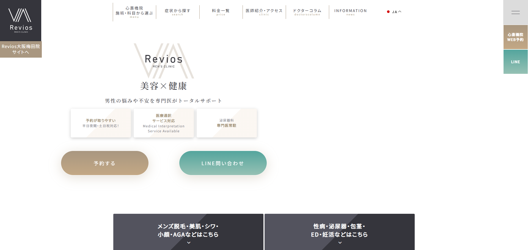Go to Revios大阪梅田院 サイトへ link
The image size is (528, 250).
(21, 49)
